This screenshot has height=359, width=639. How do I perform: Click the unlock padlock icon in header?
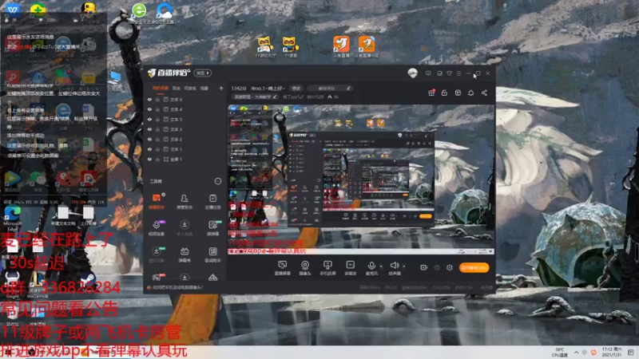(444, 93)
